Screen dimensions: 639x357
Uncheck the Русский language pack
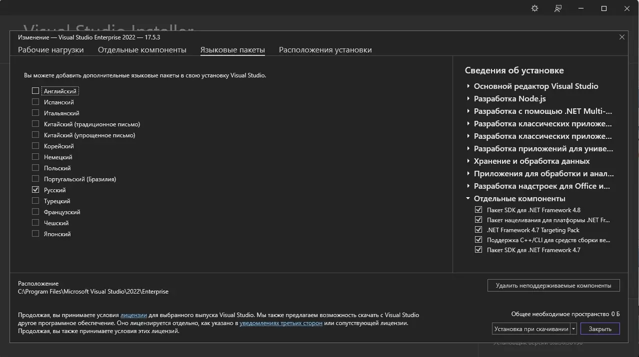(35, 190)
